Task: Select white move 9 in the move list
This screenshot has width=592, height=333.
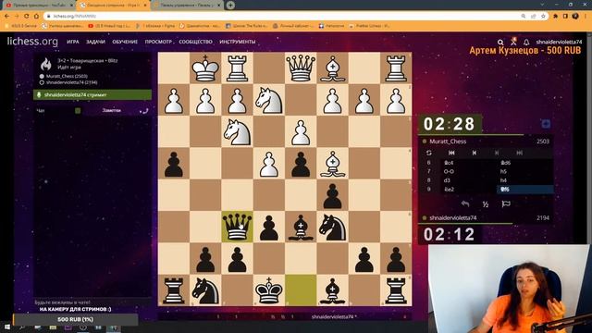Action: (x=469, y=190)
